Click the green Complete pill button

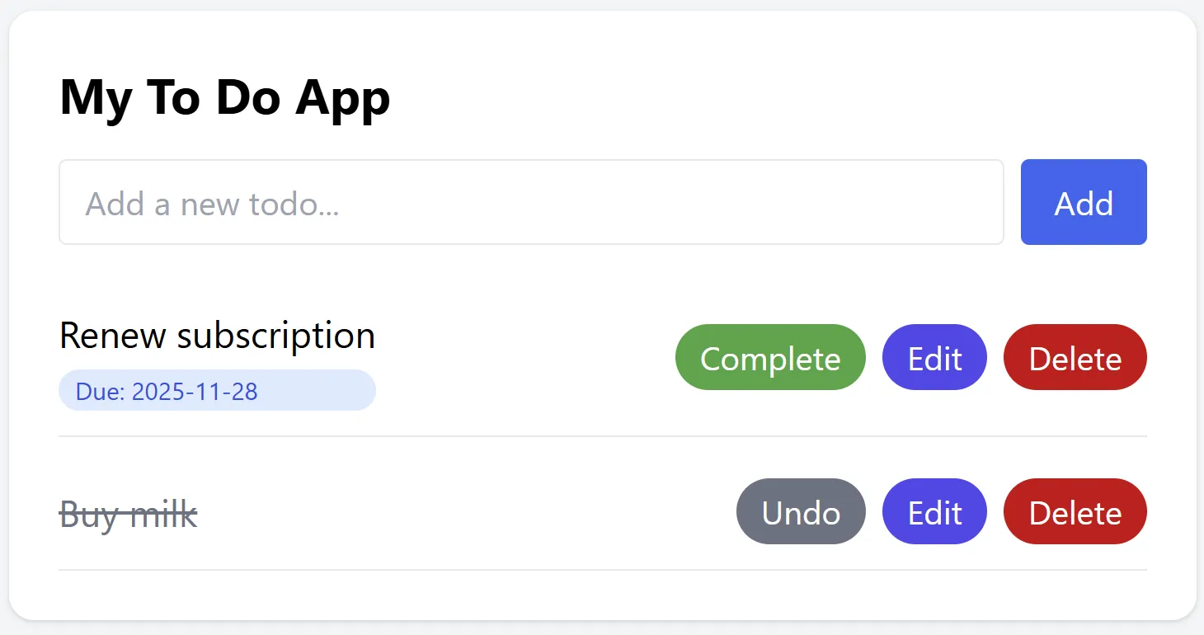tap(769, 357)
